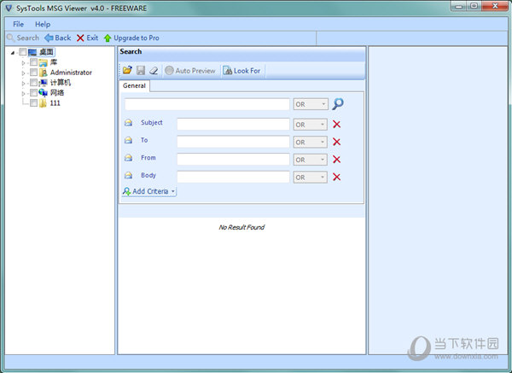
Task: Click the Body input field
Action: click(233, 178)
